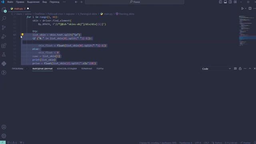Click the Prettier status bar item

pos(245,142)
